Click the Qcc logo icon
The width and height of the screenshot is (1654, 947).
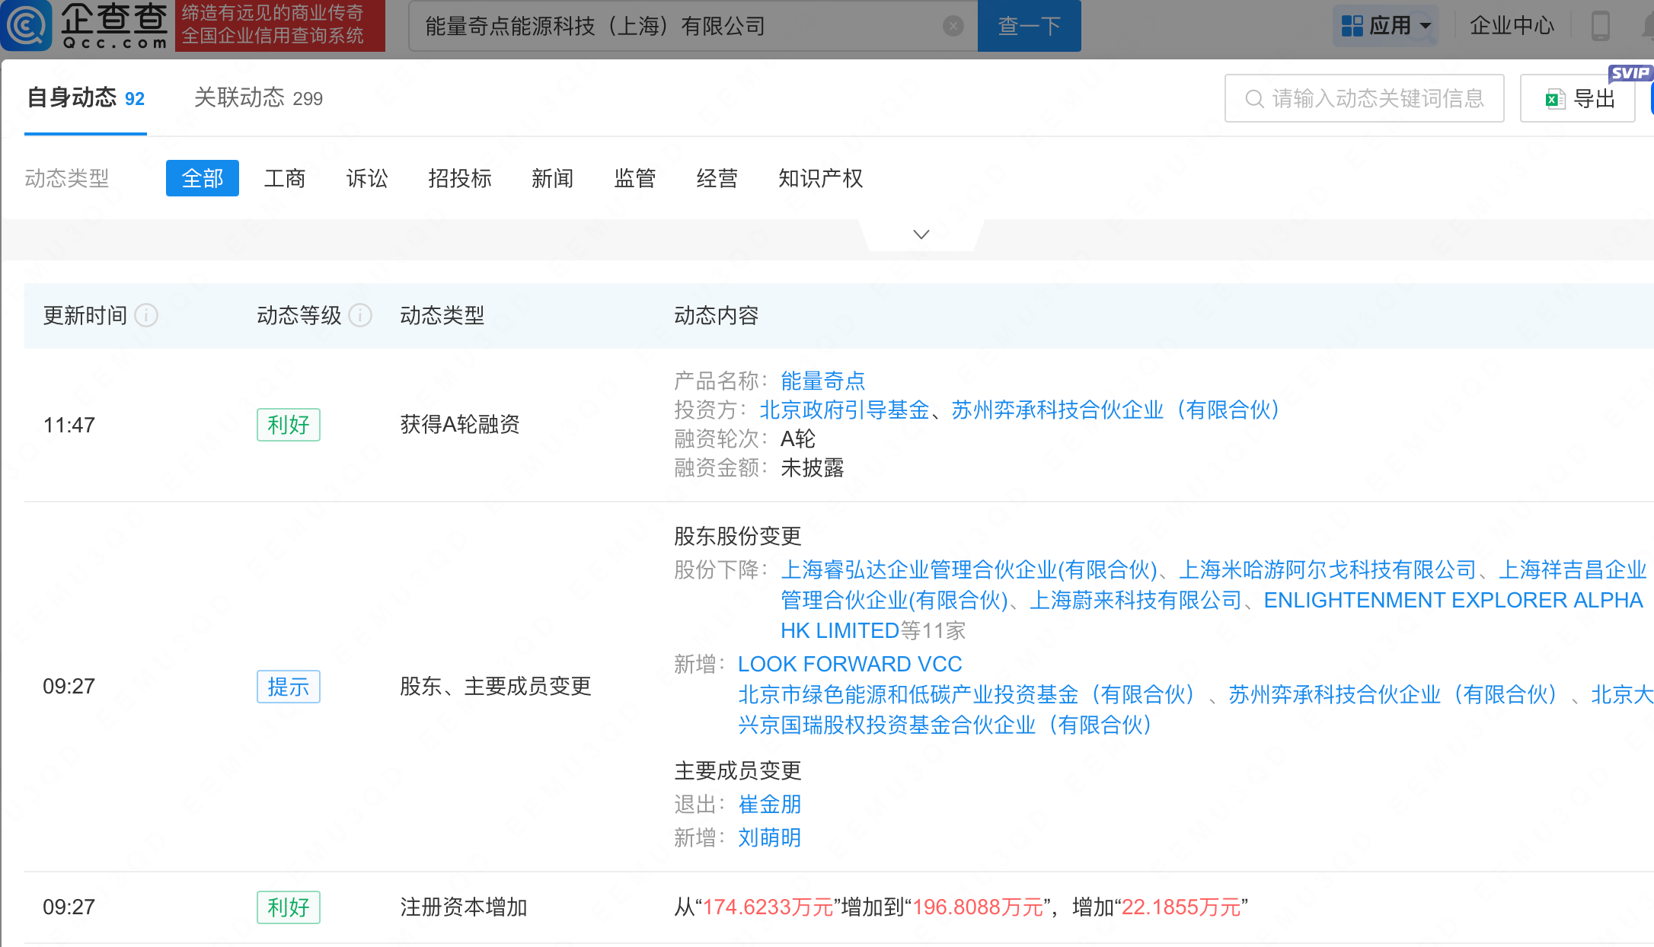point(27,24)
